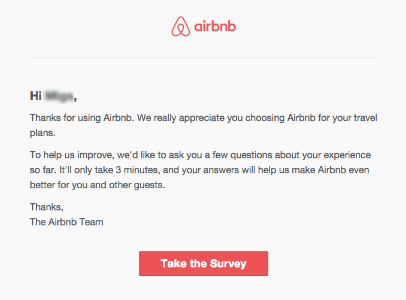Select 'The Airbnb Team' signature
Image resolution: width=406 pixels, height=300 pixels.
[x=67, y=222]
